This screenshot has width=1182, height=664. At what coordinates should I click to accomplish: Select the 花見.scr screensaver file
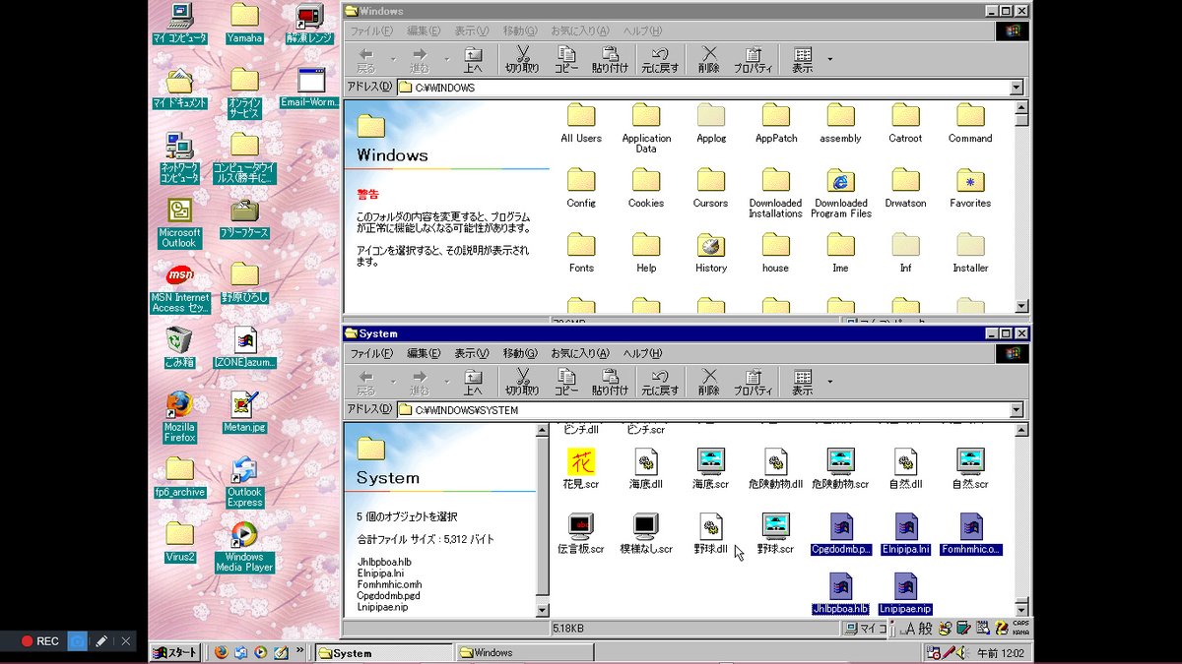click(x=581, y=467)
